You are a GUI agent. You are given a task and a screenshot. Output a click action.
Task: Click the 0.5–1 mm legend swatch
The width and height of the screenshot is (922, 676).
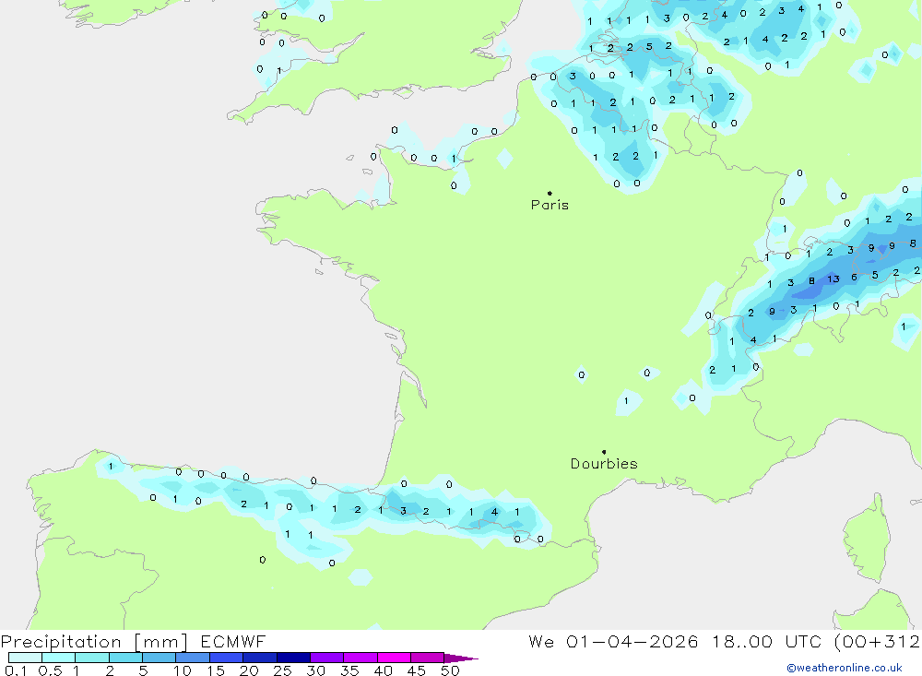coord(59,658)
